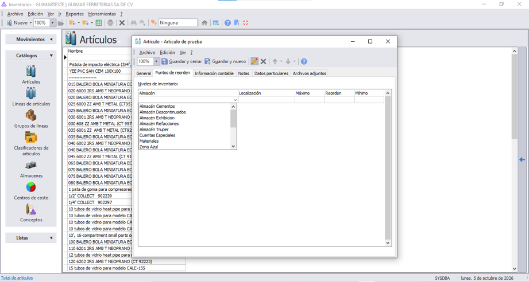Switch to Archivos adjuntos tab
529x282 pixels.
point(310,73)
